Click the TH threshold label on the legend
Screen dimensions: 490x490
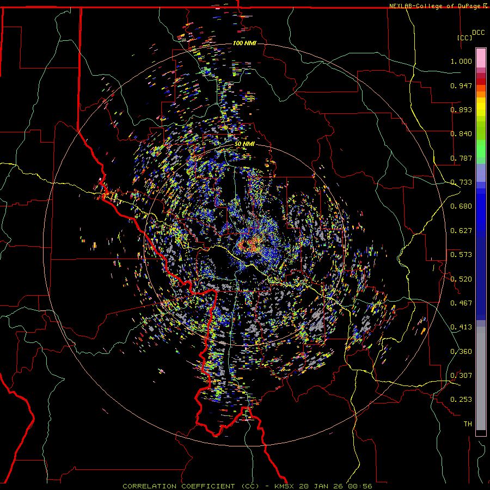468,424
